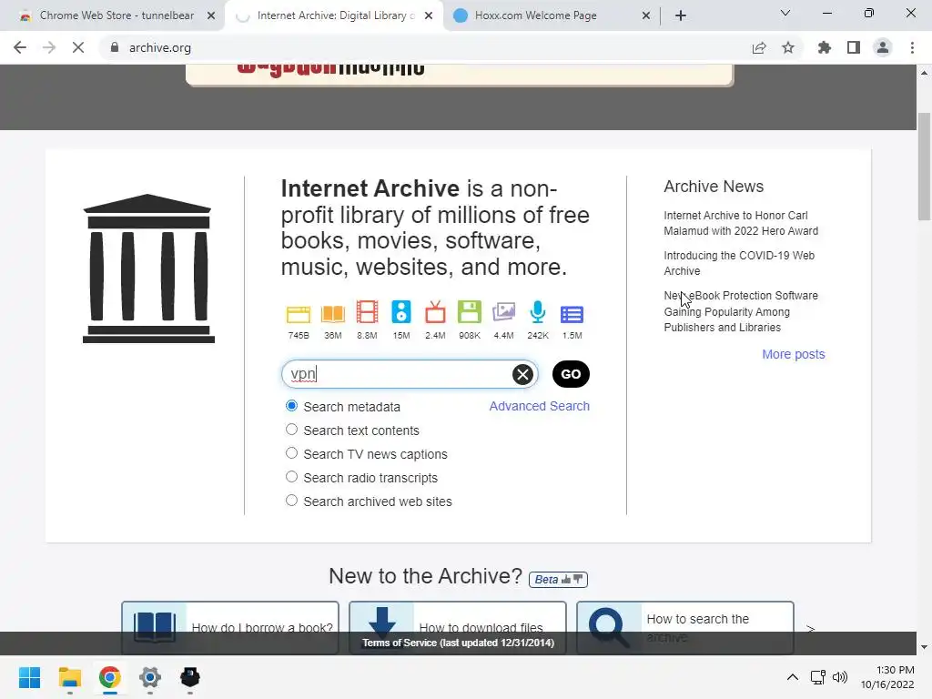This screenshot has height=699, width=932.
Task: Go back to the previous page
Action: click(20, 47)
